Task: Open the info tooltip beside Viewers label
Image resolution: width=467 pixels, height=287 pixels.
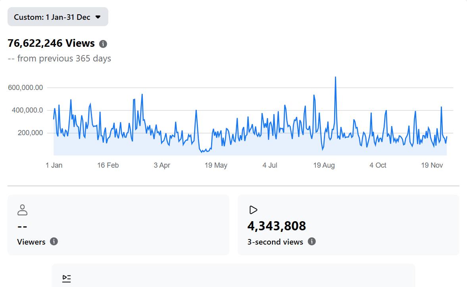Action: coord(54,241)
